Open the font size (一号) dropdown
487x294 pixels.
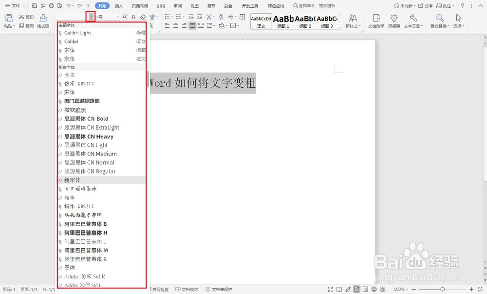click(118, 17)
